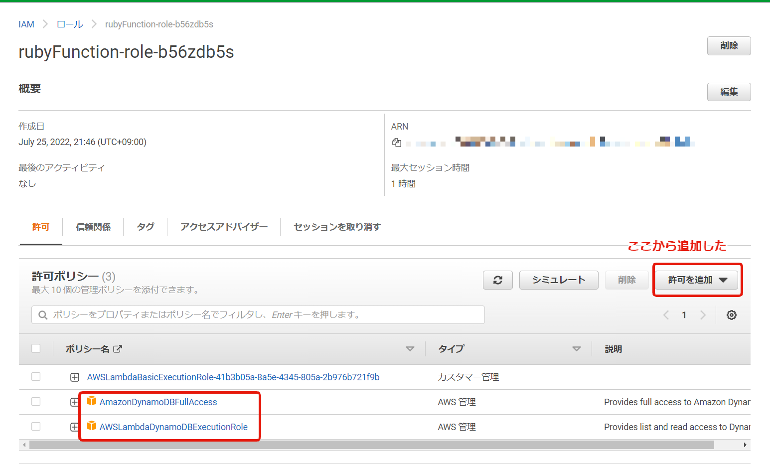
Task: Expand the AmazonDynamoDBFullAccess policy details
Action: pyautogui.click(x=75, y=402)
